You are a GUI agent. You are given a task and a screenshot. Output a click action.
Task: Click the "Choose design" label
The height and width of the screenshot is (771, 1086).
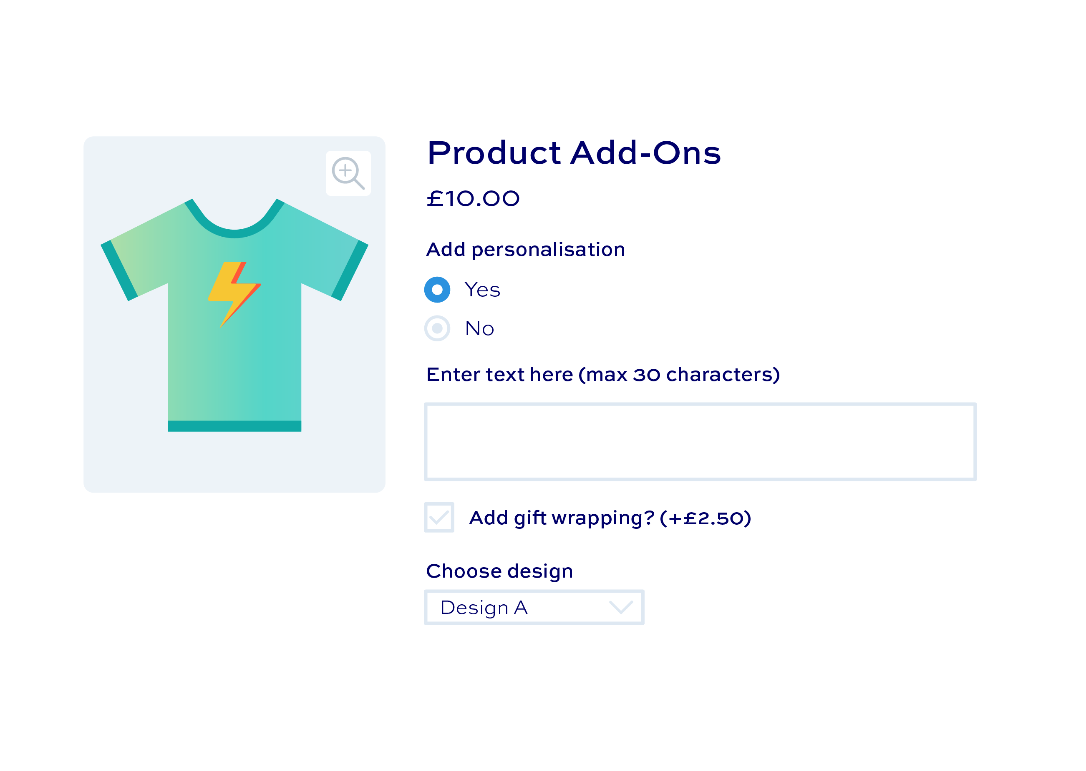click(x=499, y=571)
